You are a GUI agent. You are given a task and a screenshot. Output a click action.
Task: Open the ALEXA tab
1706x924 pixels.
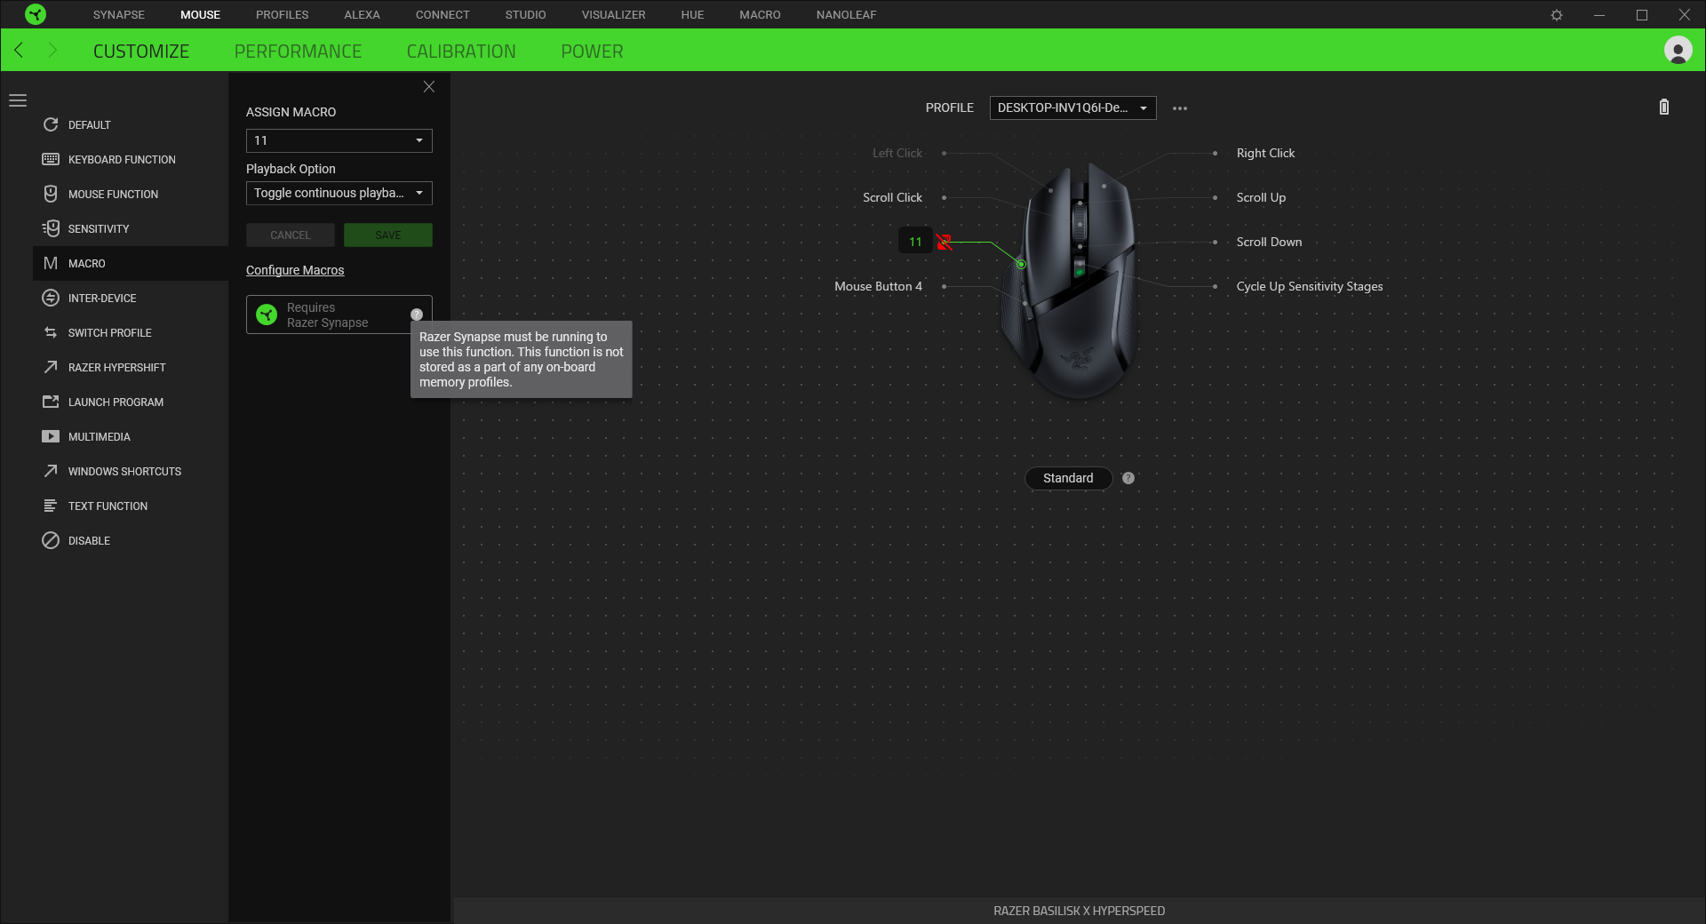click(x=362, y=15)
